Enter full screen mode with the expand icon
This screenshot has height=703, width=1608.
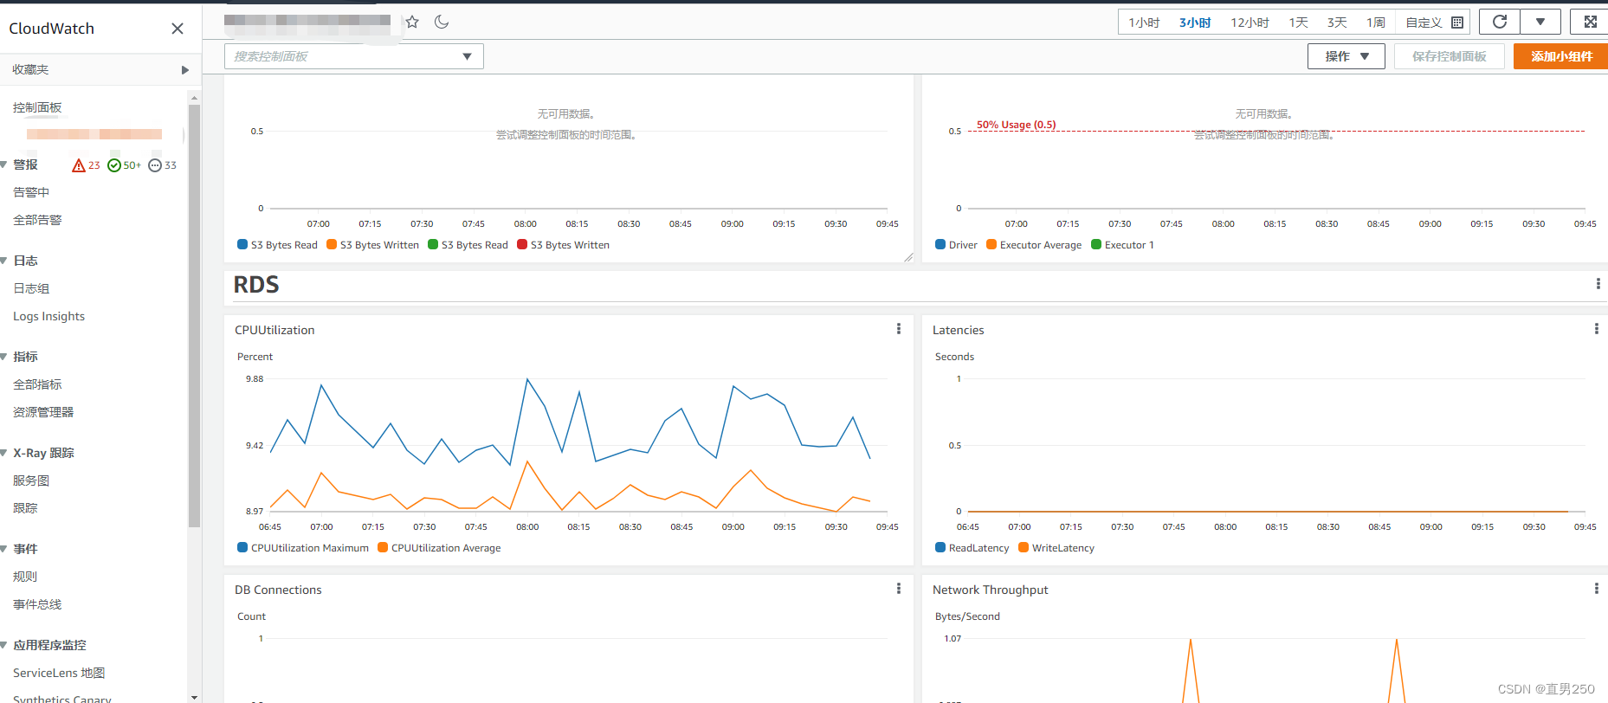click(1590, 22)
